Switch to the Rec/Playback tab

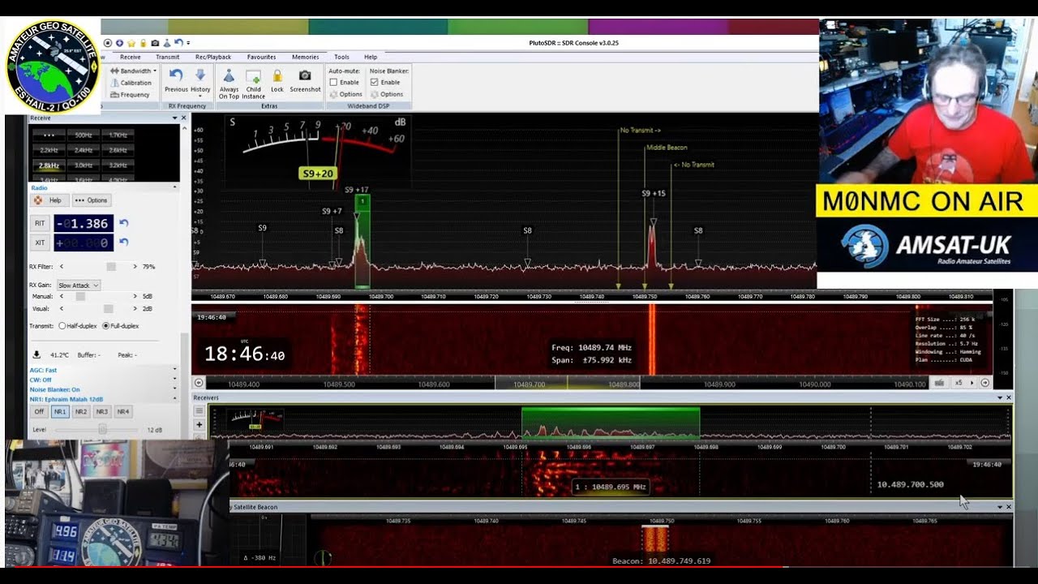coord(212,57)
